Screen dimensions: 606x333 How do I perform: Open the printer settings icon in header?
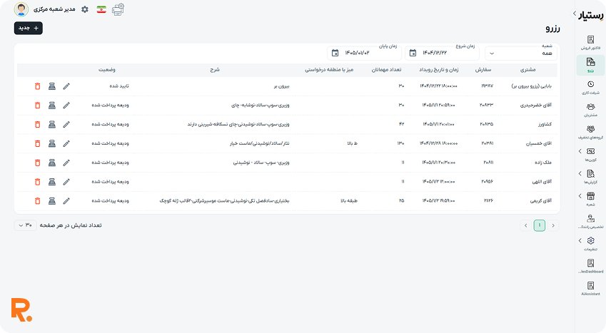click(x=118, y=9)
